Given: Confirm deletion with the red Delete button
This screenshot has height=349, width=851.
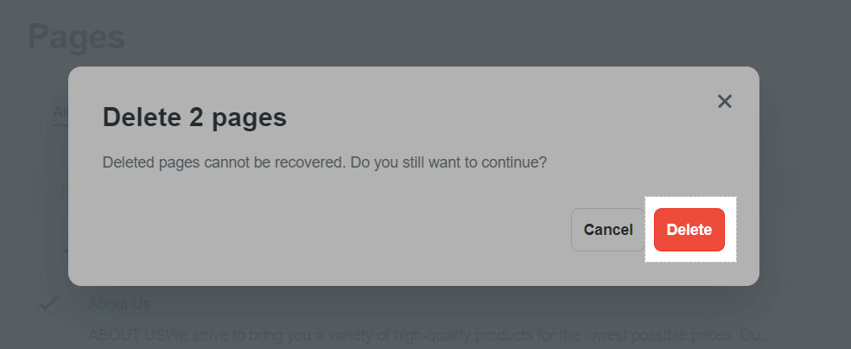Looking at the screenshot, I should coord(689,230).
